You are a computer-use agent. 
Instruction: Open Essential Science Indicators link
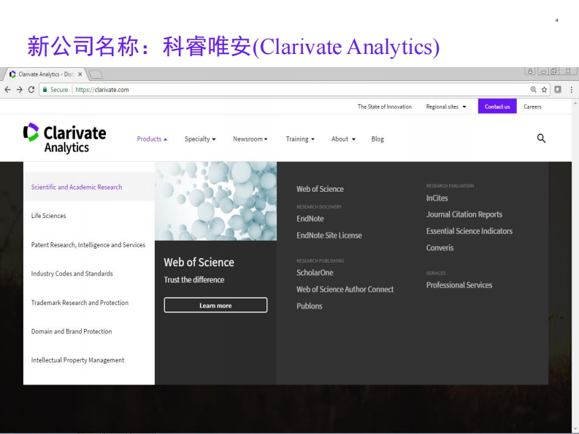[469, 231]
